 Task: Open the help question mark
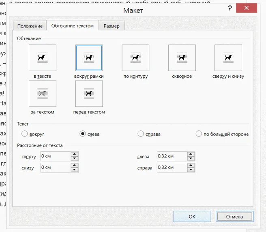(x=230, y=8)
